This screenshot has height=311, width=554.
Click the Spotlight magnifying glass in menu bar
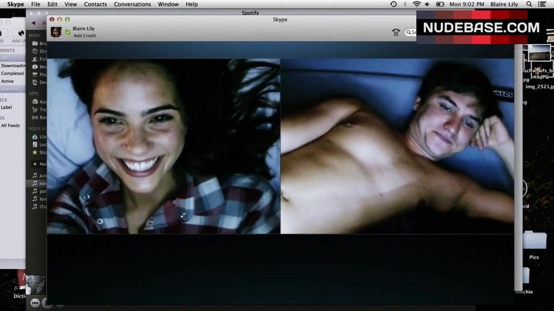[529, 4]
